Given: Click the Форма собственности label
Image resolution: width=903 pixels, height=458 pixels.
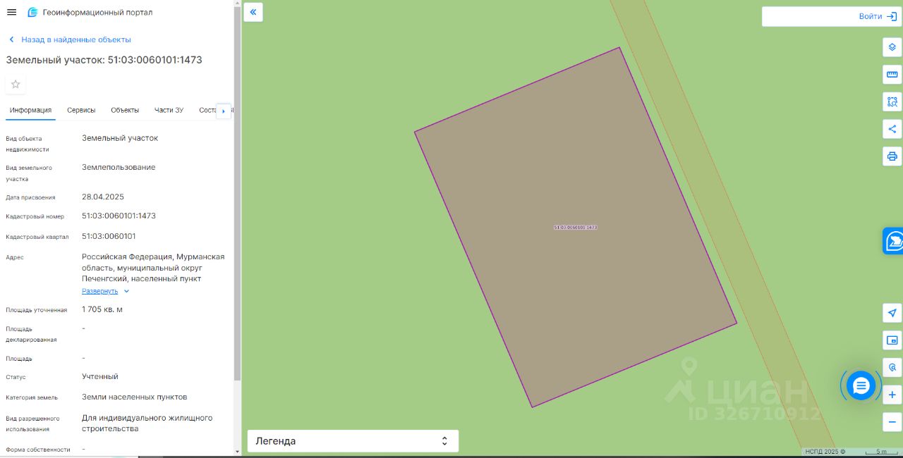Looking at the screenshot, I should pyautogui.click(x=38, y=450).
